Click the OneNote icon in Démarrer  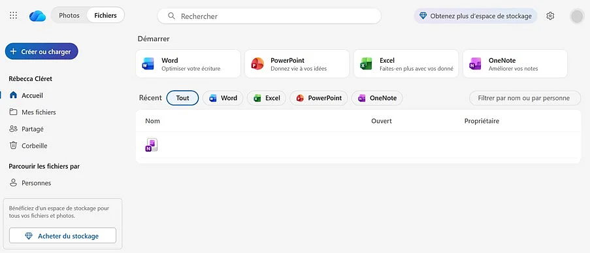[x=475, y=64]
